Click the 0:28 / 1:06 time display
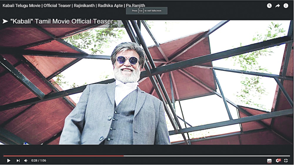The height and width of the screenshot is (165, 294). 39,161
